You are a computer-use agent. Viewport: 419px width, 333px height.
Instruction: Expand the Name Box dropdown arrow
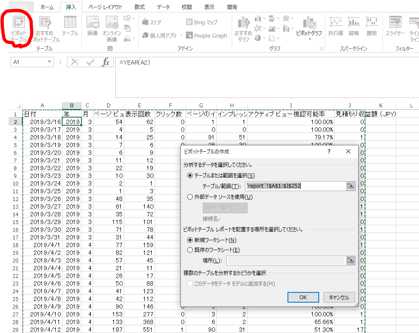click(49, 62)
